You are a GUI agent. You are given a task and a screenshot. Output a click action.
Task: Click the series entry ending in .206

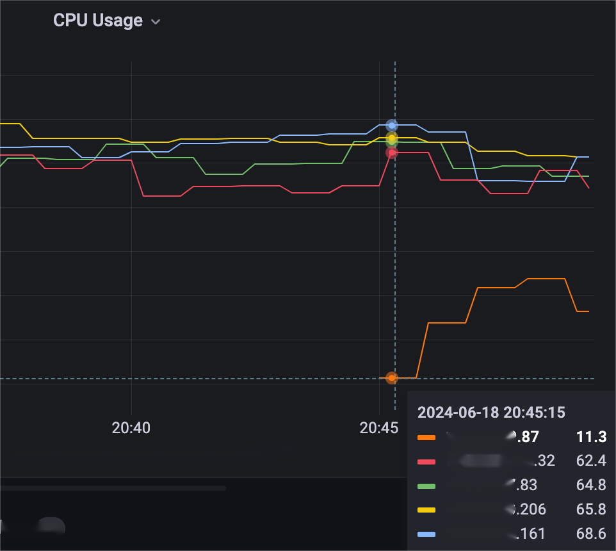[512, 510]
